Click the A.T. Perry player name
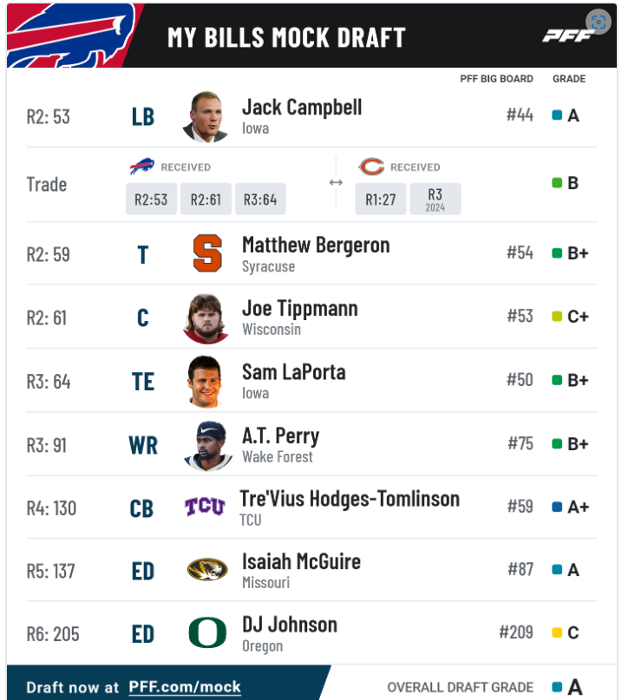Viewport: 635px width, 700px height. pos(281,436)
